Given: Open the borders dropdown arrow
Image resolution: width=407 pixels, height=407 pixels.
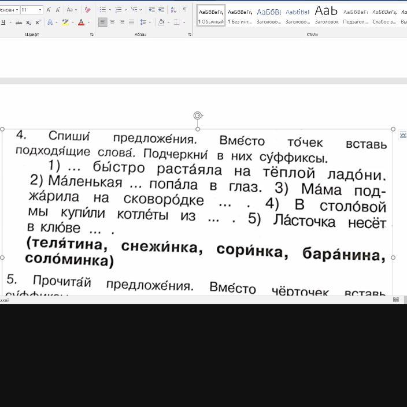Looking at the screenshot, I should pyautogui.click(x=184, y=23).
